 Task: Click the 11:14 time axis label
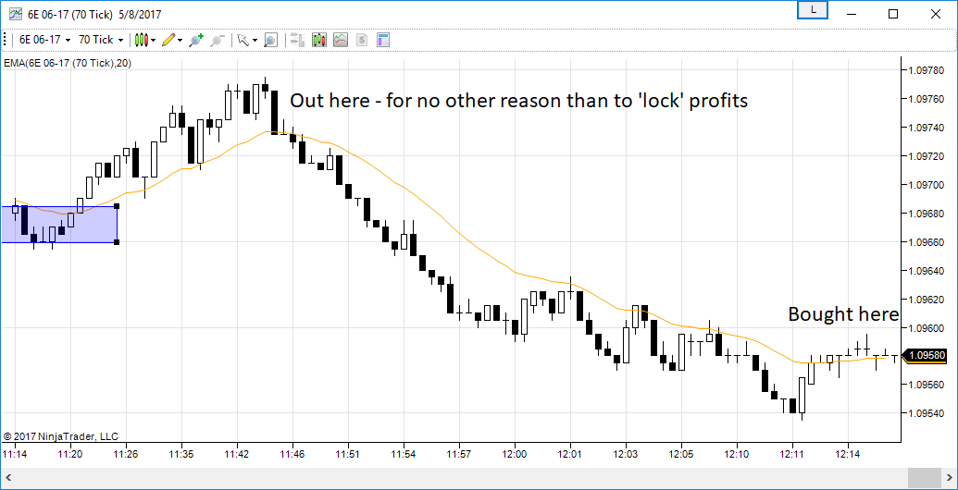14,454
